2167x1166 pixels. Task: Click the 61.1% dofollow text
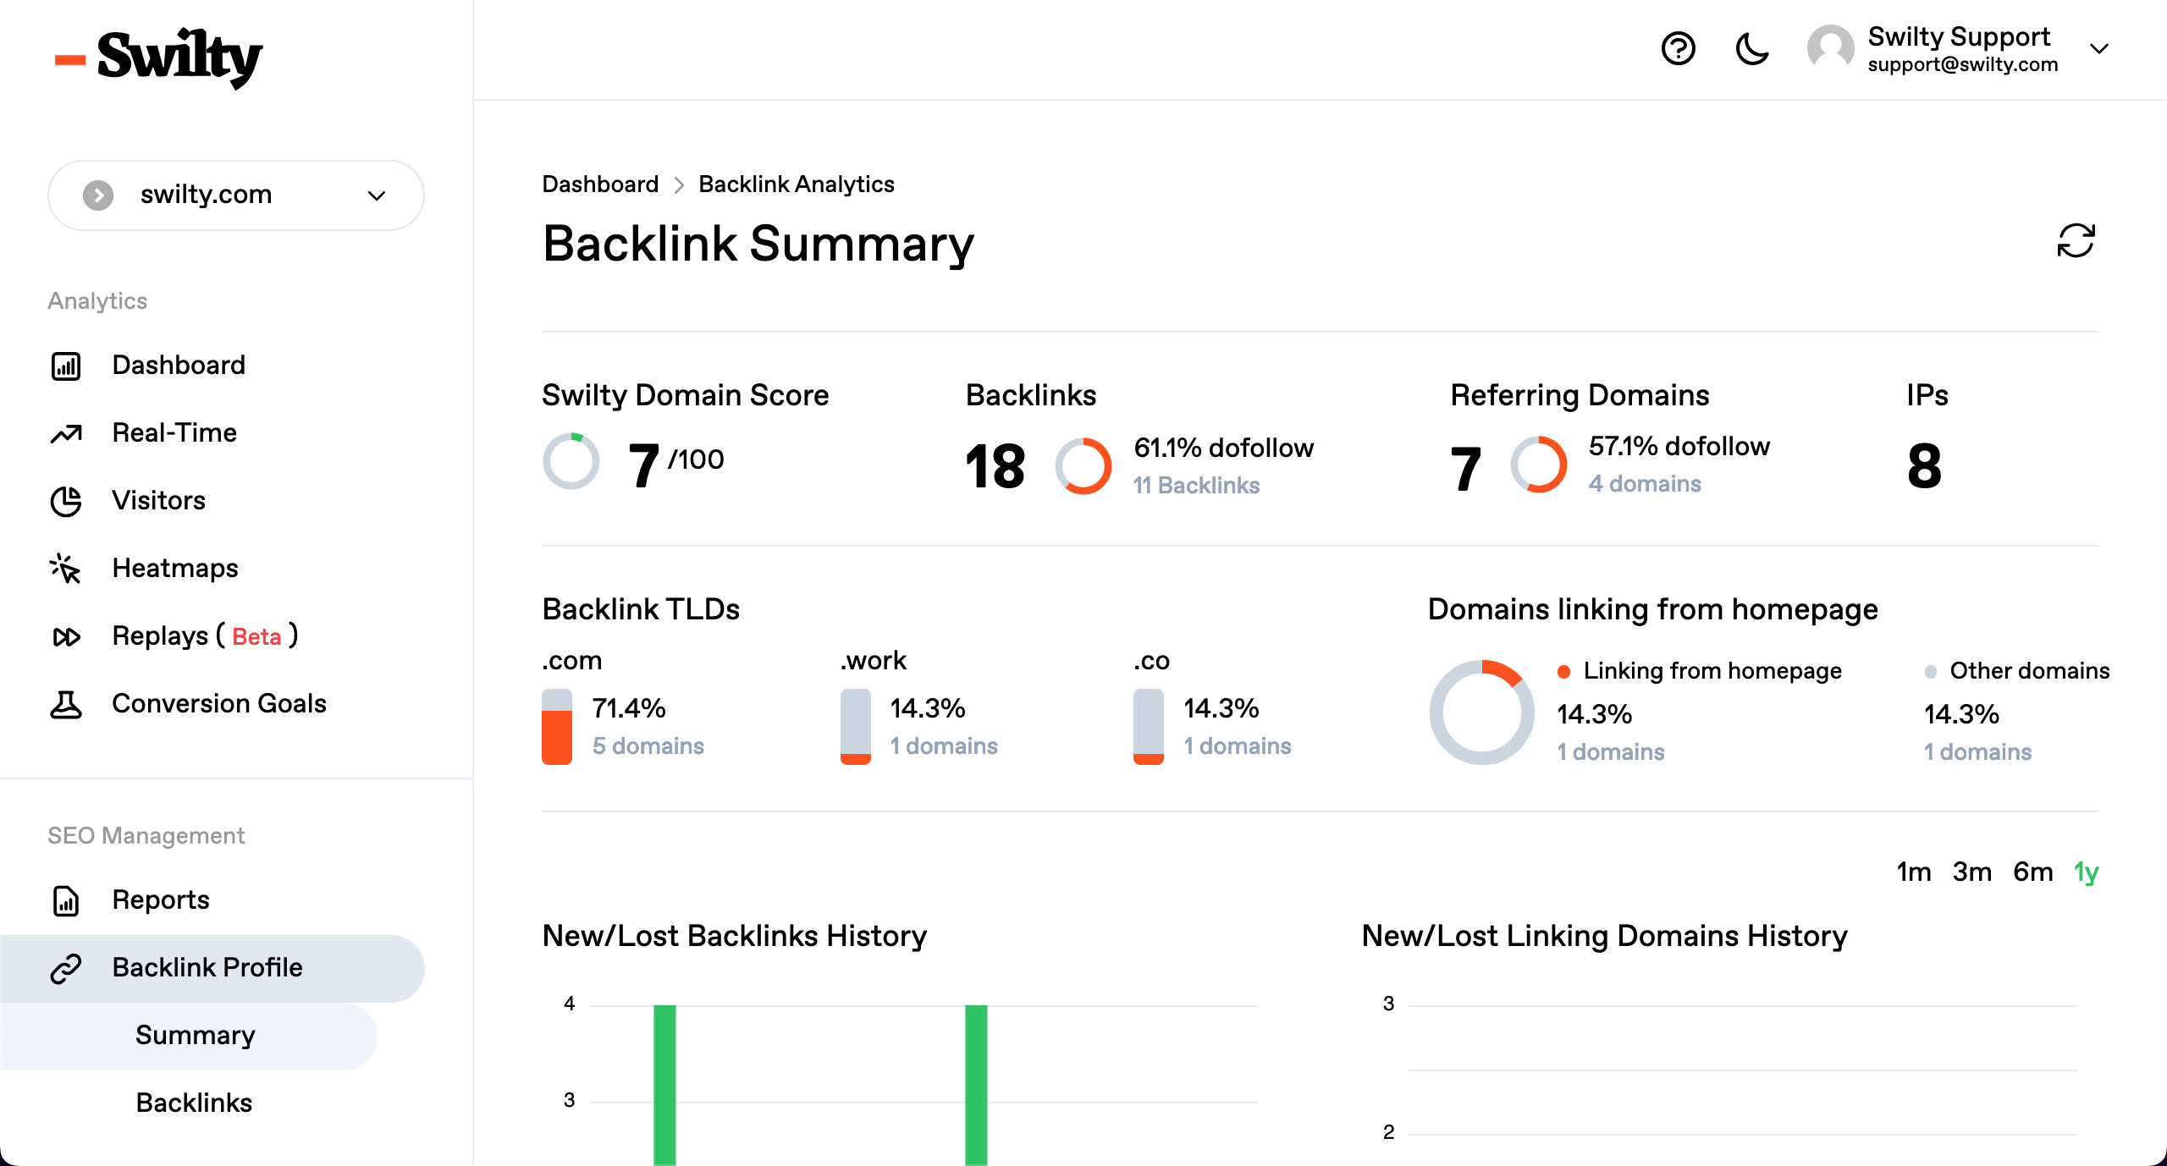click(1224, 448)
